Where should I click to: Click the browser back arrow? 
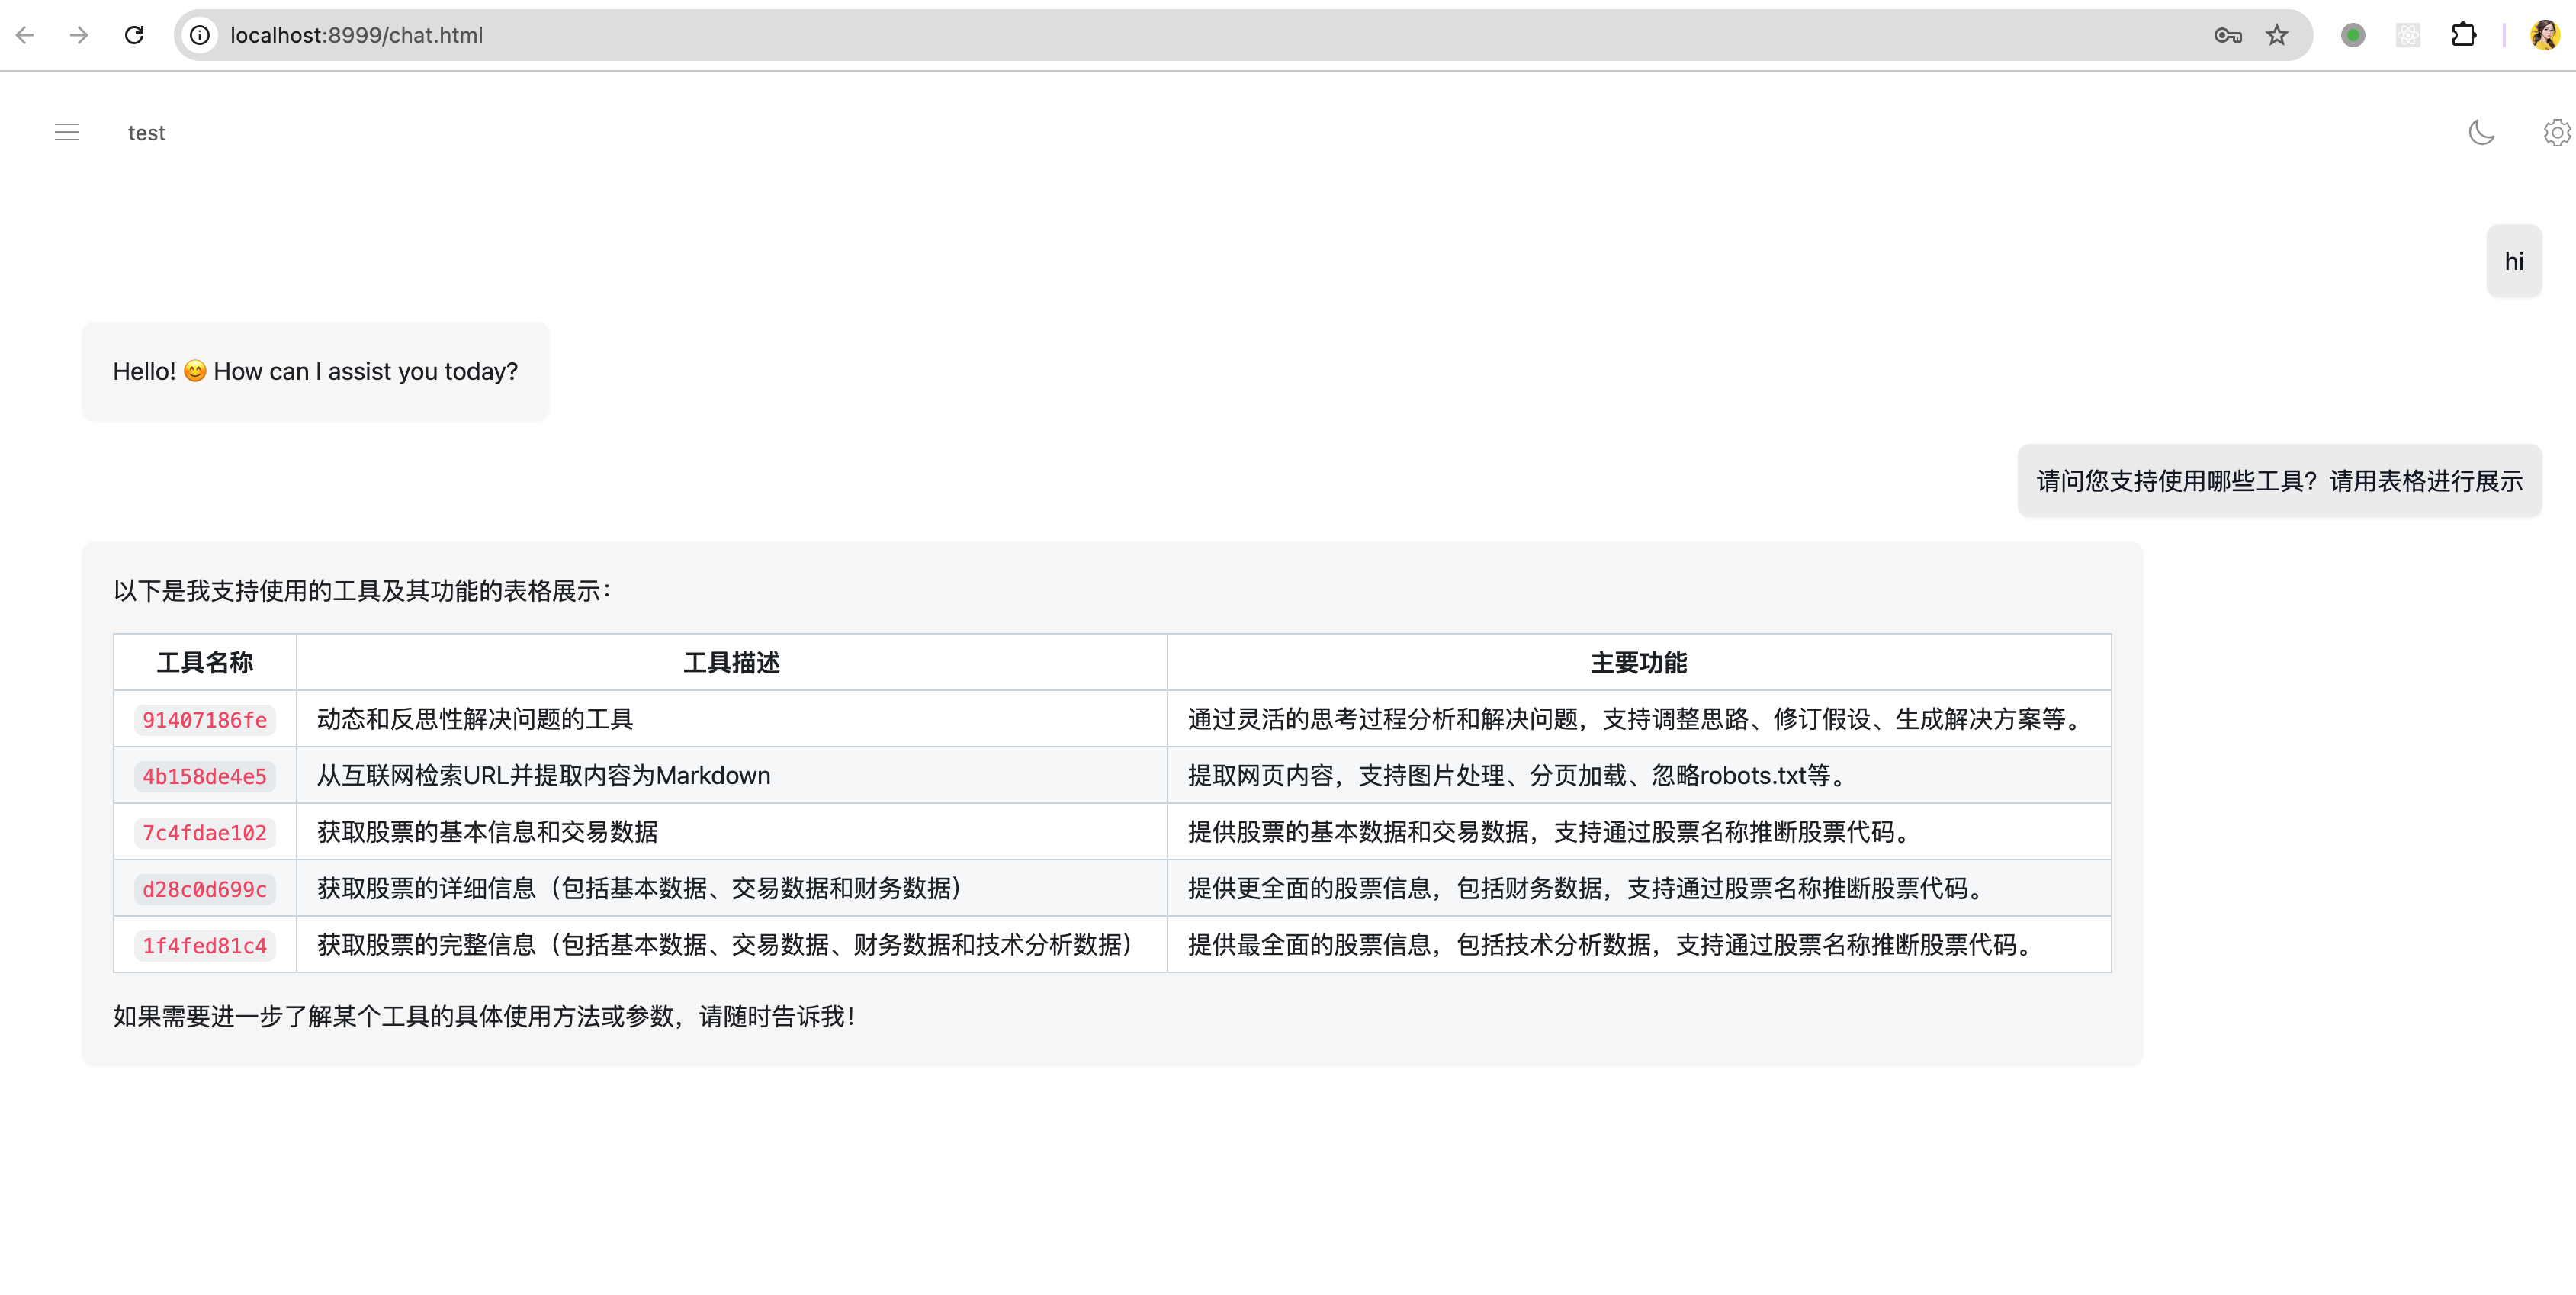[x=25, y=35]
